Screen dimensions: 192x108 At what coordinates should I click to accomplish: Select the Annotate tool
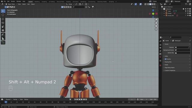coord(3,35)
